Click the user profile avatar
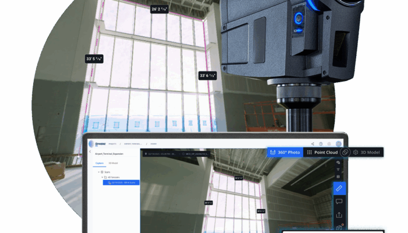This screenshot has width=408, height=233. [338, 143]
